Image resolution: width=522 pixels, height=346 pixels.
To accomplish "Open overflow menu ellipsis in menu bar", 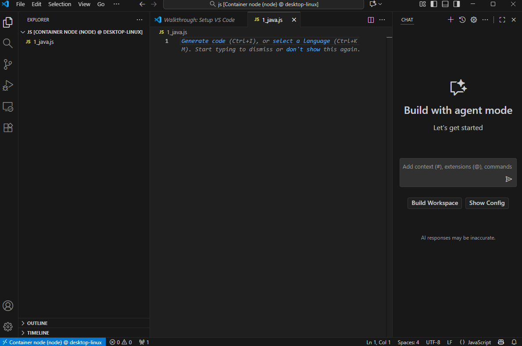I will pyautogui.click(x=116, y=4).
